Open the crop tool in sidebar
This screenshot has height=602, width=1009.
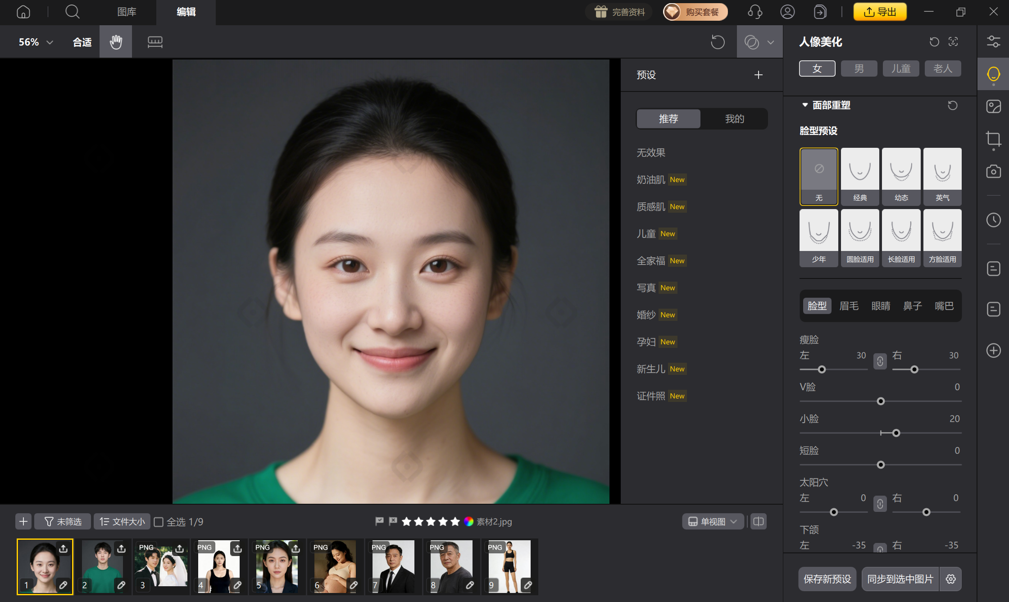click(993, 139)
